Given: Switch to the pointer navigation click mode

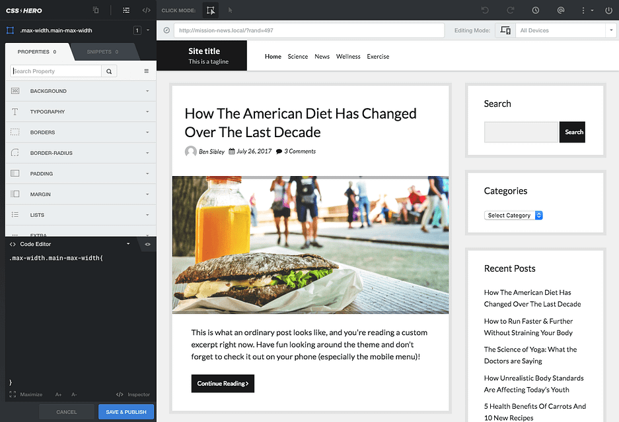Looking at the screenshot, I should click(x=230, y=11).
